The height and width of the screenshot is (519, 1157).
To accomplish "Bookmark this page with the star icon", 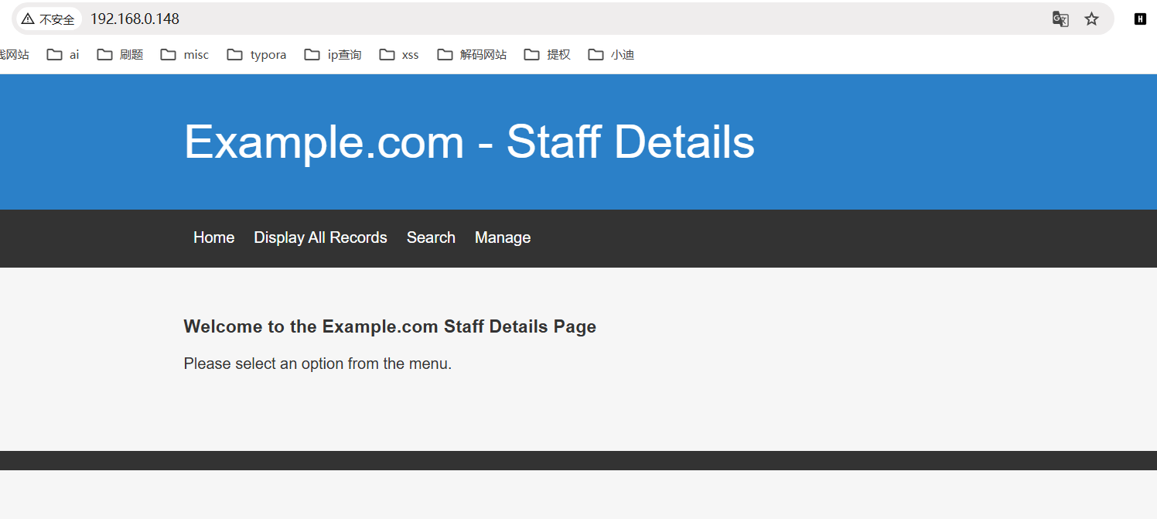I will coord(1091,19).
